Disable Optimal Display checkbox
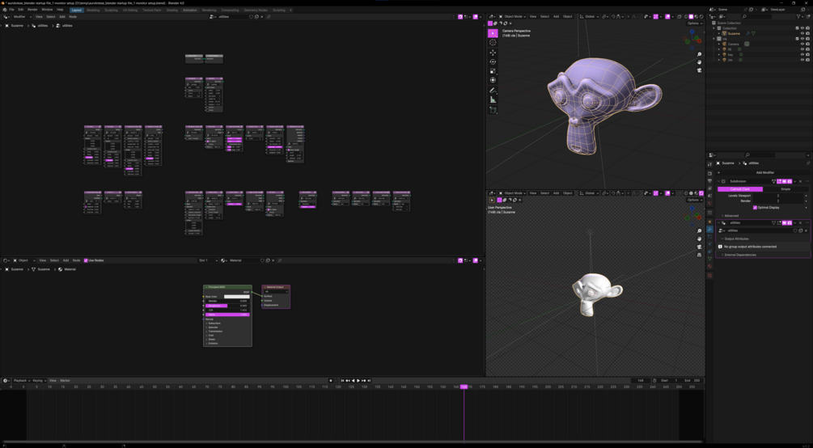 [755, 207]
